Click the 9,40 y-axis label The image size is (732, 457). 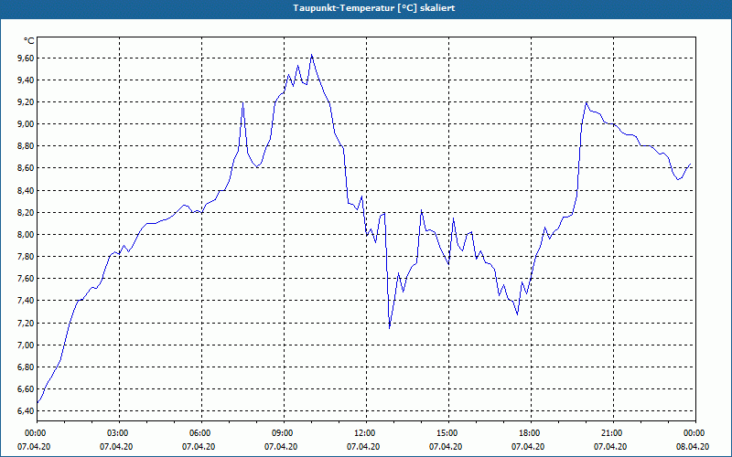(x=27, y=80)
